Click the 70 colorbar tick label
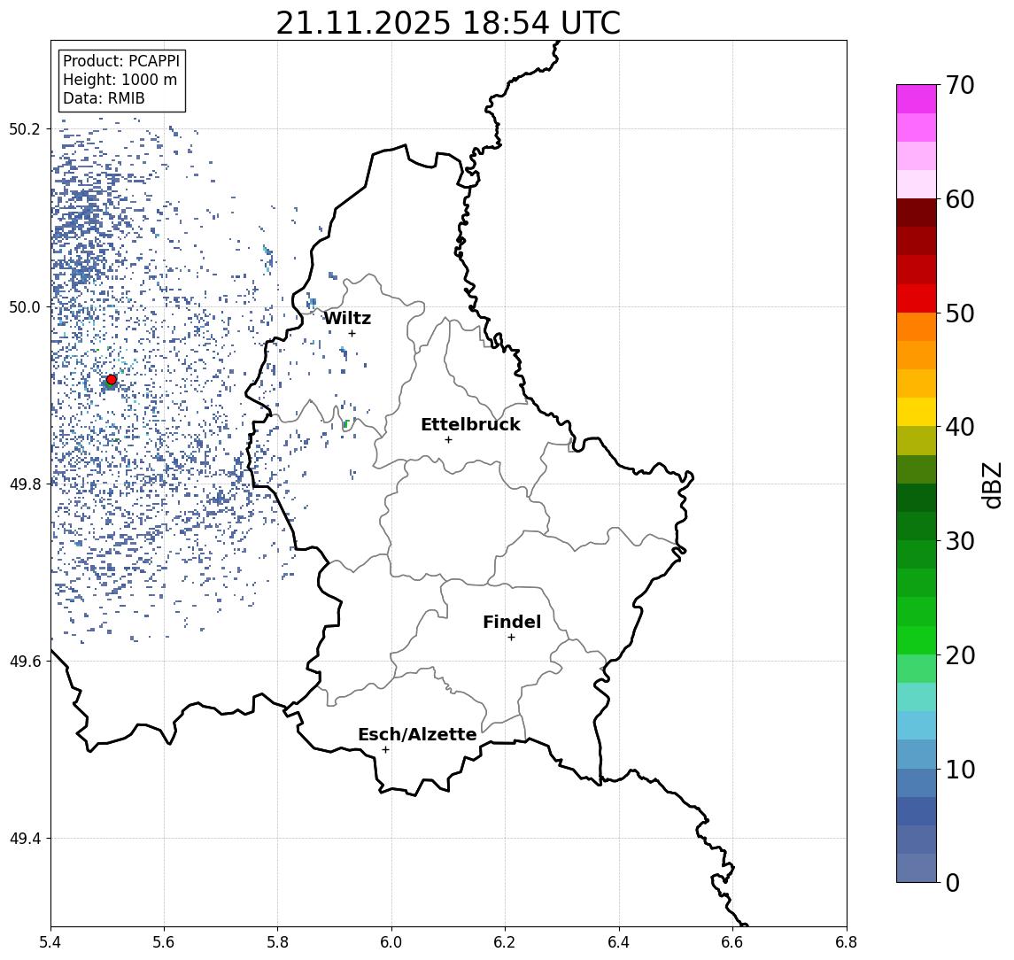This screenshot has width=1014, height=960. click(x=959, y=85)
